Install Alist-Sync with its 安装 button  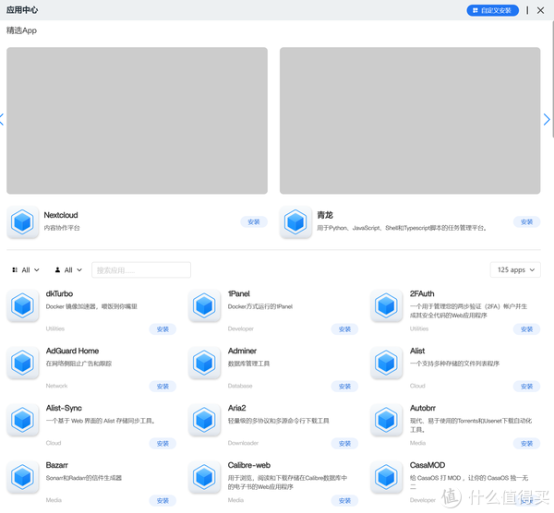click(163, 444)
